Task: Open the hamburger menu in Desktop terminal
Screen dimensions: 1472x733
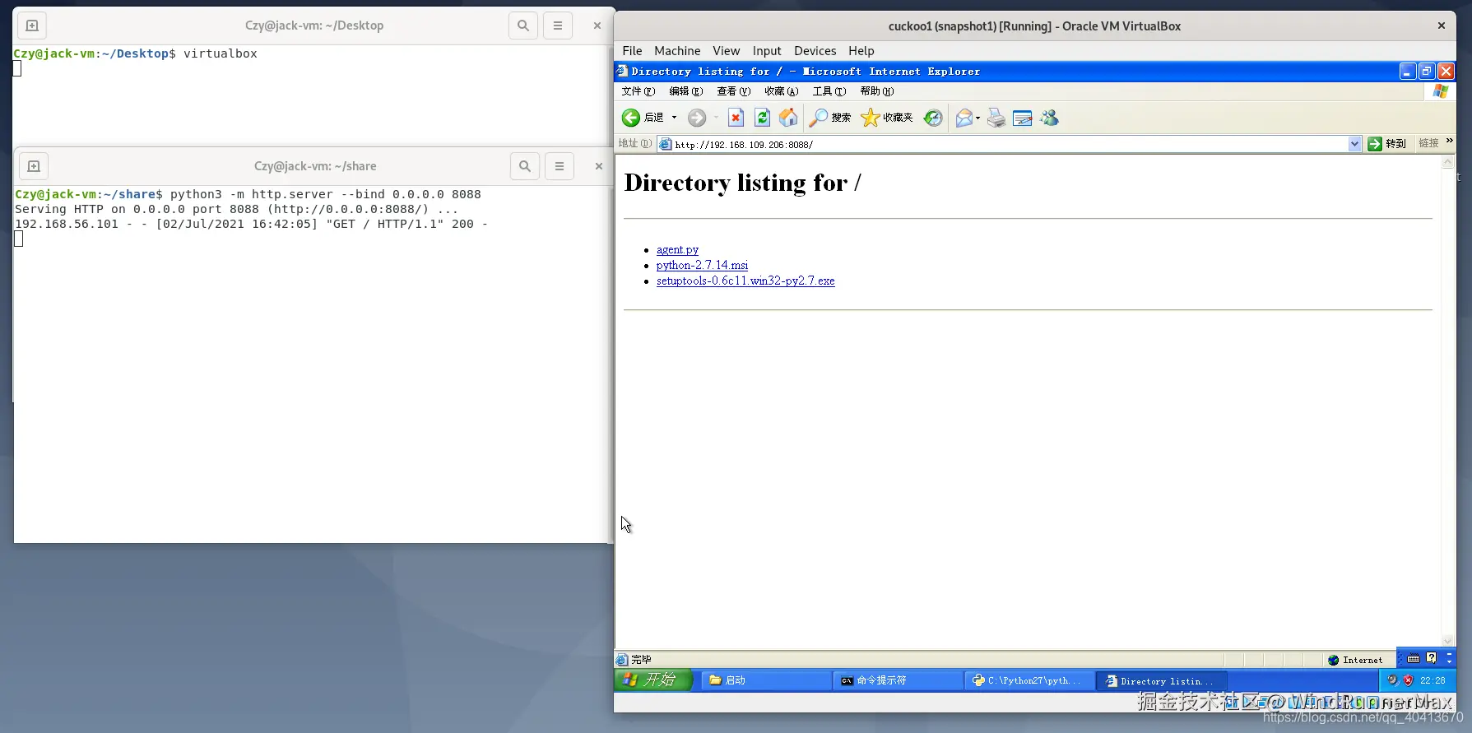Action: click(x=558, y=26)
